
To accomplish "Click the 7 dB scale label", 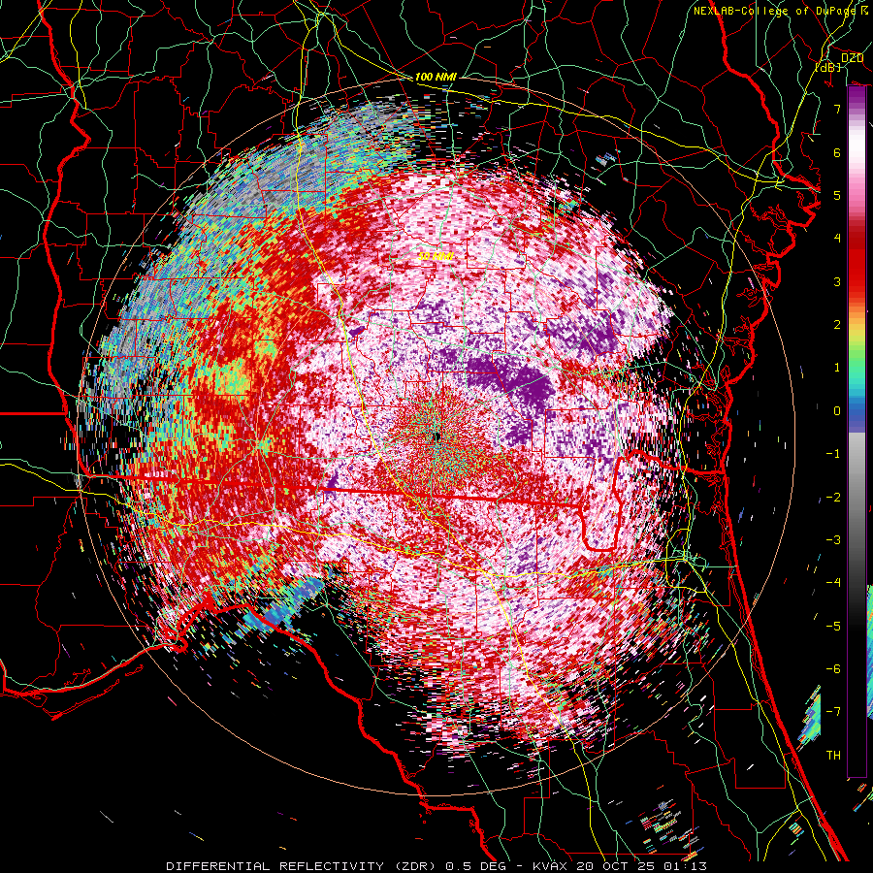I will click(x=837, y=109).
